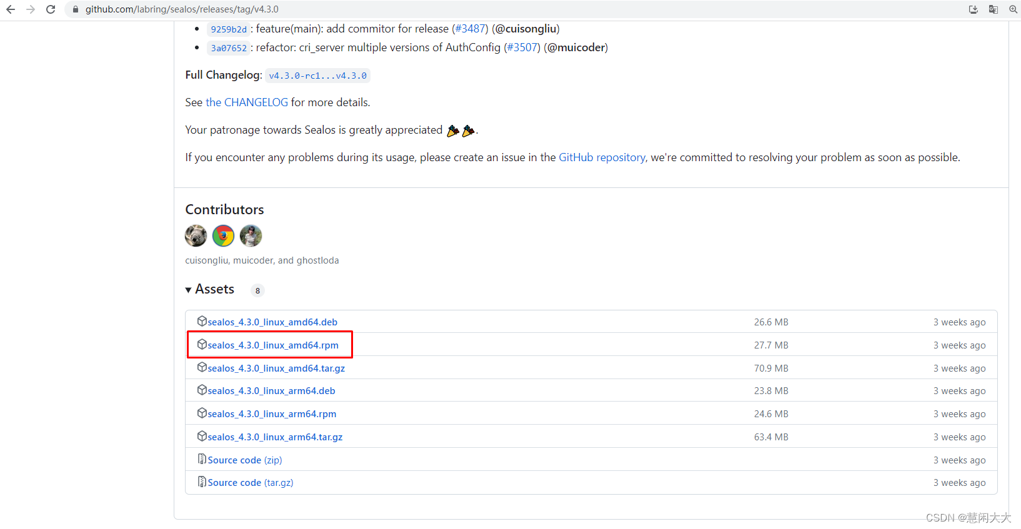
Task: Download sealos_4.3.0_linux_amd64.rpm
Action: (x=273, y=345)
